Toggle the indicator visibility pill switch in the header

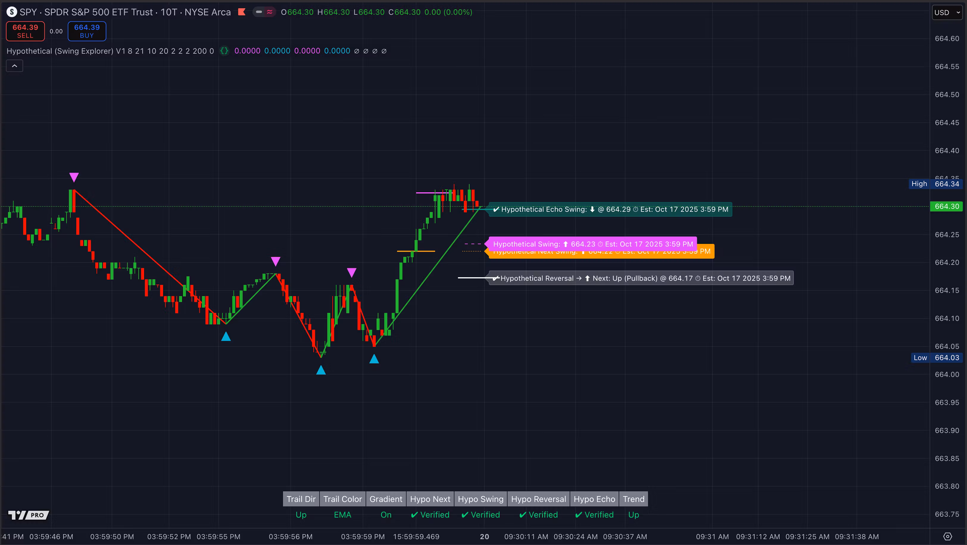click(264, 12)
